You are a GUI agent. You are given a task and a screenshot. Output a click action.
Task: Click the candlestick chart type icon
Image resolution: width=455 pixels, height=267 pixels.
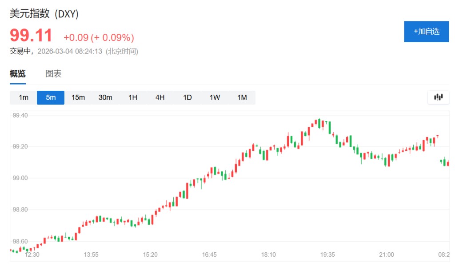click(x=439, y=97)
